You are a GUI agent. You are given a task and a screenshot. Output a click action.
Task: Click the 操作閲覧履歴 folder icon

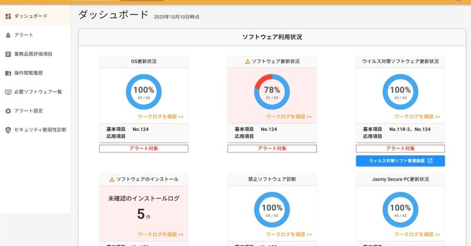point(8,73)
